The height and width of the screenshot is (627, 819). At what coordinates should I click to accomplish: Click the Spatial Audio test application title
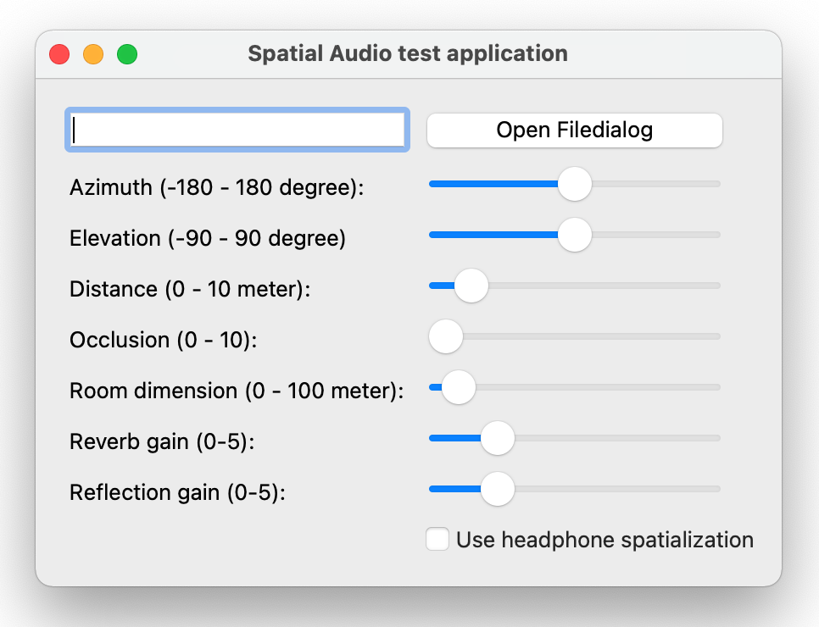[x=406, y=53]
